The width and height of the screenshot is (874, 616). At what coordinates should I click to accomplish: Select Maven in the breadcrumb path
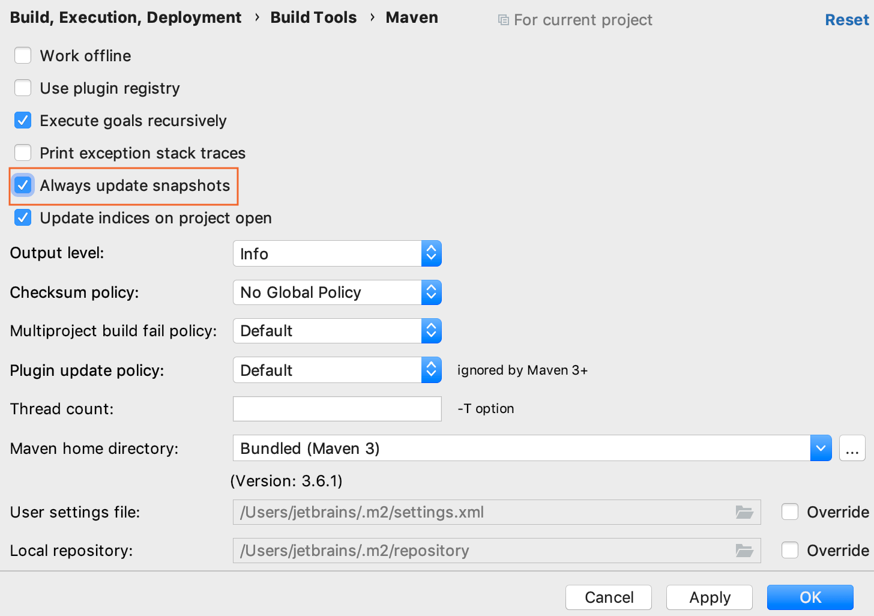click(x=412, y=17)
